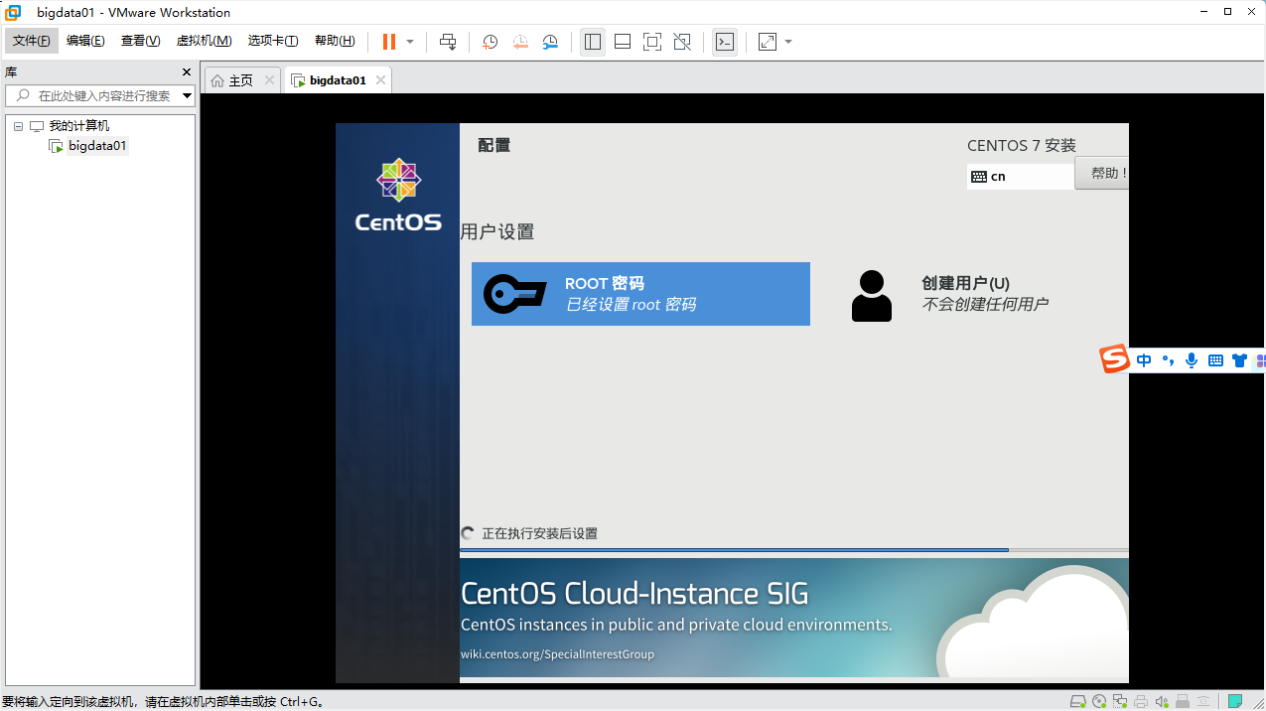
Task: Collapse the 我的计算机 tree node
Action: (18, 126)
